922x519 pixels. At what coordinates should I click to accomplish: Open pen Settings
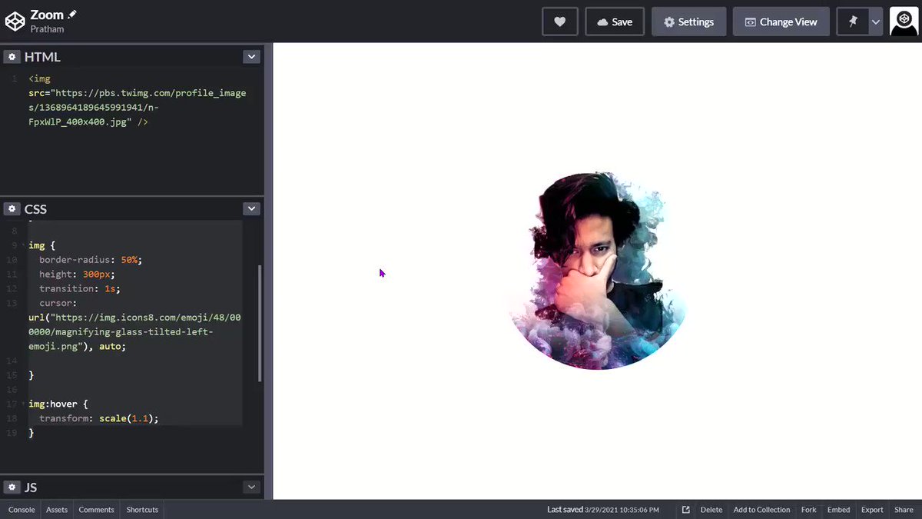(x=688, y=22)
